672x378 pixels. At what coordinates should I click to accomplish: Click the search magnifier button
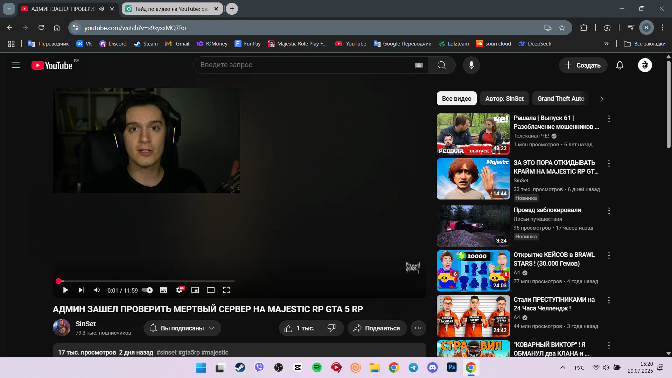click(x=441, y=65)
